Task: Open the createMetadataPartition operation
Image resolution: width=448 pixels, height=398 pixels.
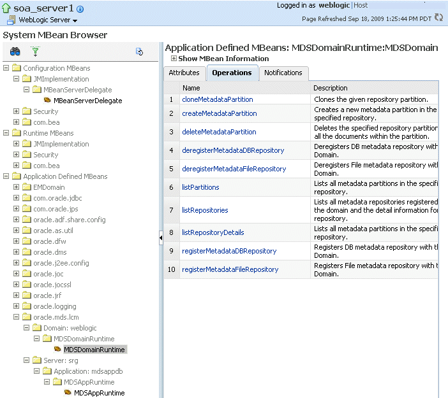Action: (x=220, y=113)
